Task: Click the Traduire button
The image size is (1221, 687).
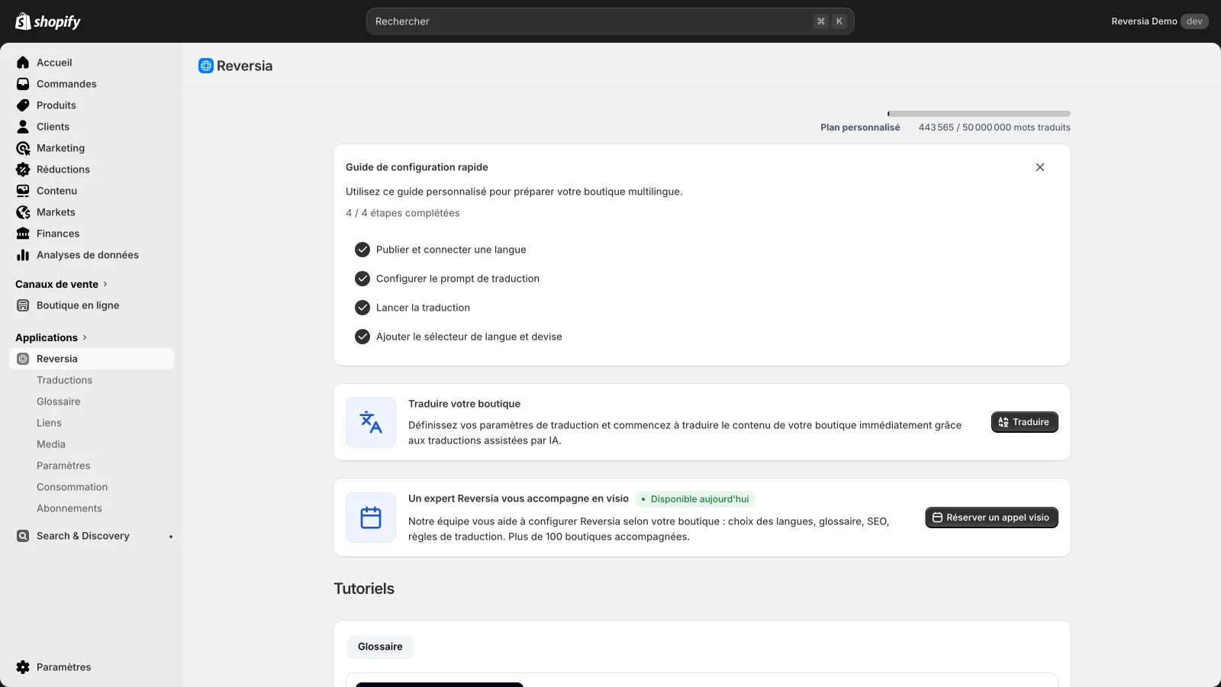Action: pos(1024,422)
